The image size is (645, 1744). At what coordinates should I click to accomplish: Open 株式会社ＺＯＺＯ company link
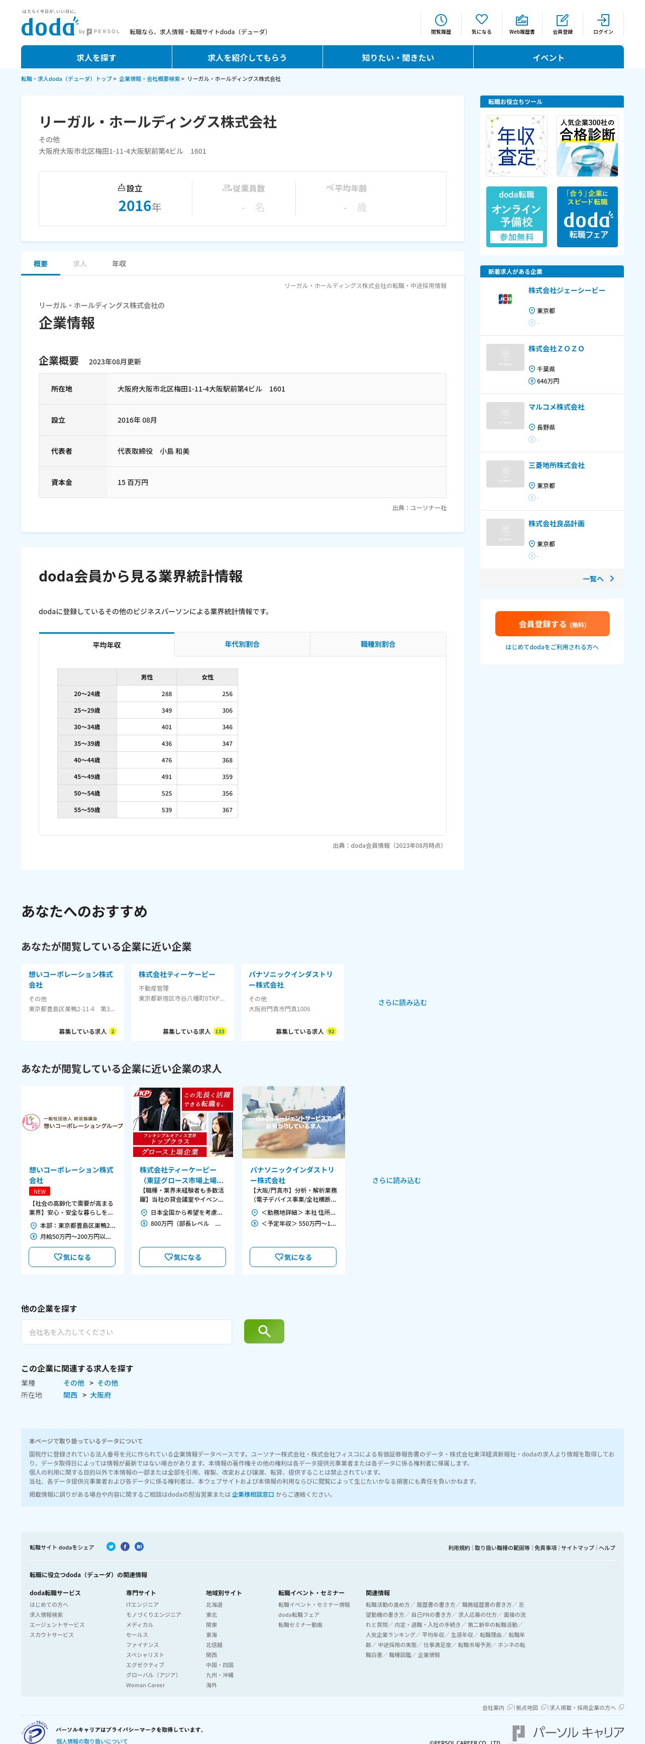coord(556,349)
